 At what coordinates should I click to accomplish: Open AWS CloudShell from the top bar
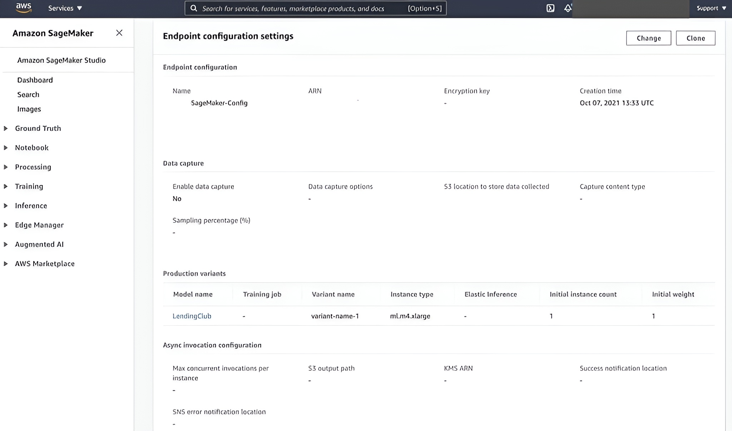tap(550, 8)
